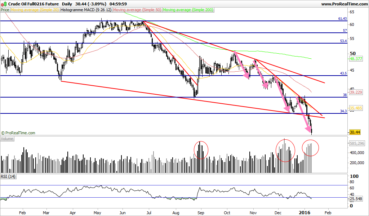Click the www.ProRealTime.com link at the top right

tap(344, 4)
